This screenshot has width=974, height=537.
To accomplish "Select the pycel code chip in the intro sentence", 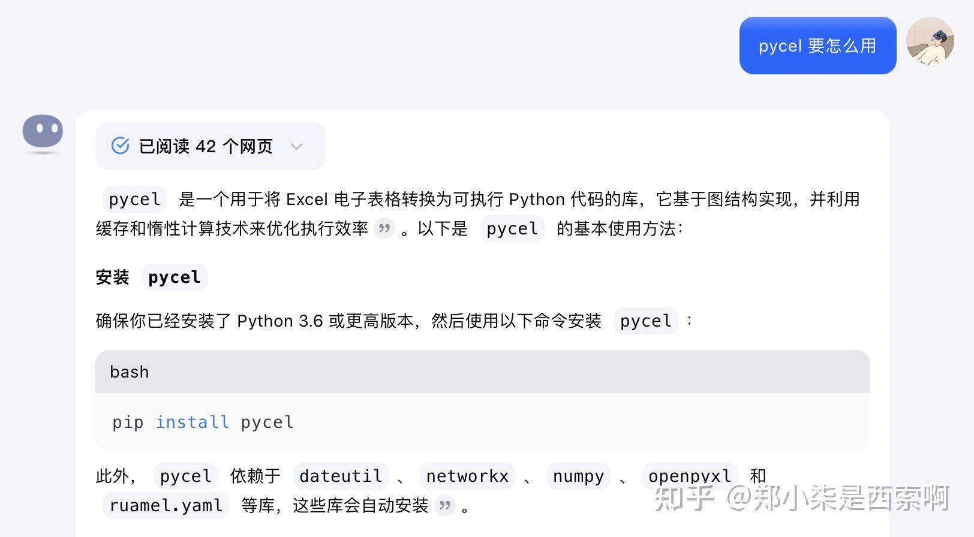I will [134, 199].
